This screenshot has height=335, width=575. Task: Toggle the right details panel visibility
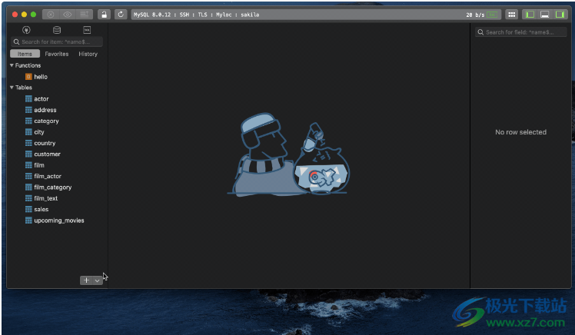pos(560,15)
